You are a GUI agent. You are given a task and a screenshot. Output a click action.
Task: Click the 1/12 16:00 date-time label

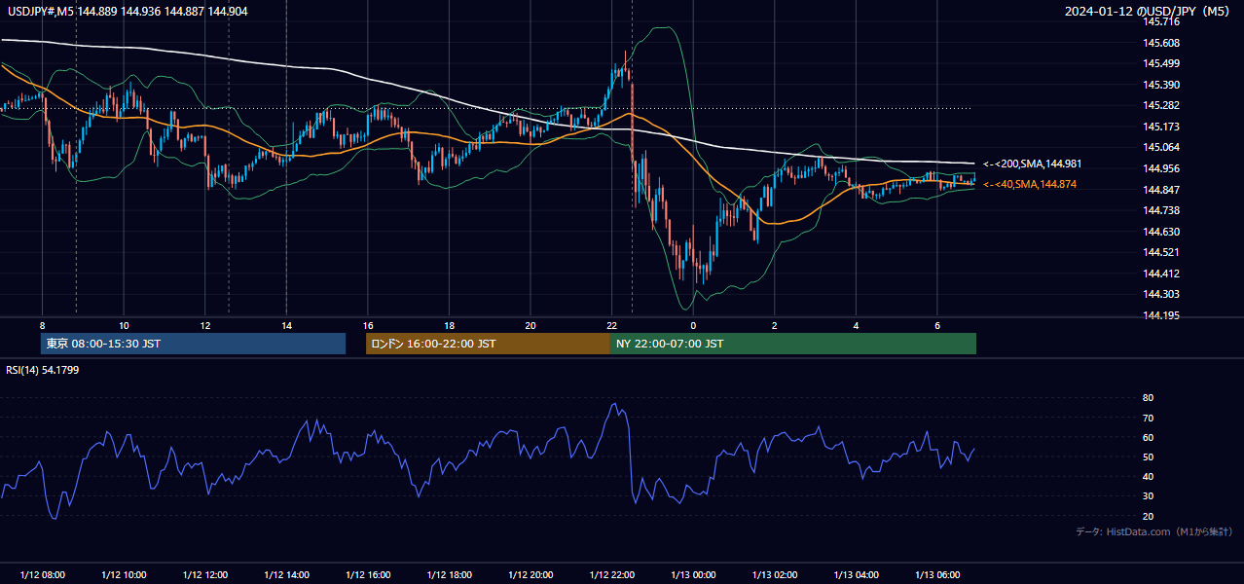click(x=368, y=575)
